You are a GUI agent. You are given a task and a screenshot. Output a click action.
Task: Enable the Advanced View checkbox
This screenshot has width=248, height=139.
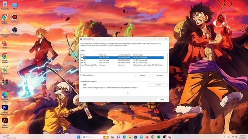[x=81, y=75]
